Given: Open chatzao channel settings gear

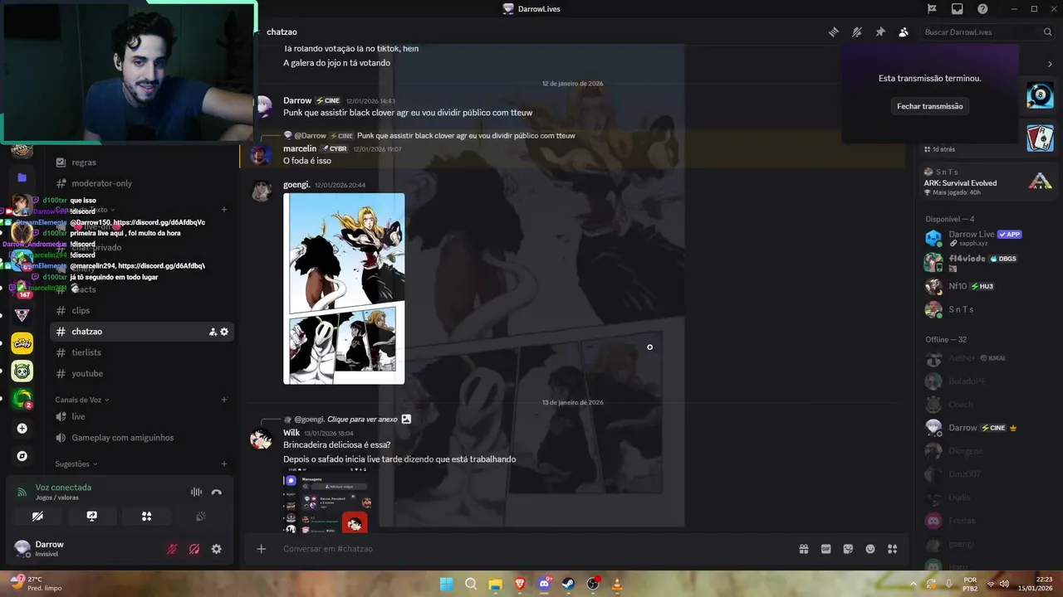Looking at the screenshot, I should (224, 332).
